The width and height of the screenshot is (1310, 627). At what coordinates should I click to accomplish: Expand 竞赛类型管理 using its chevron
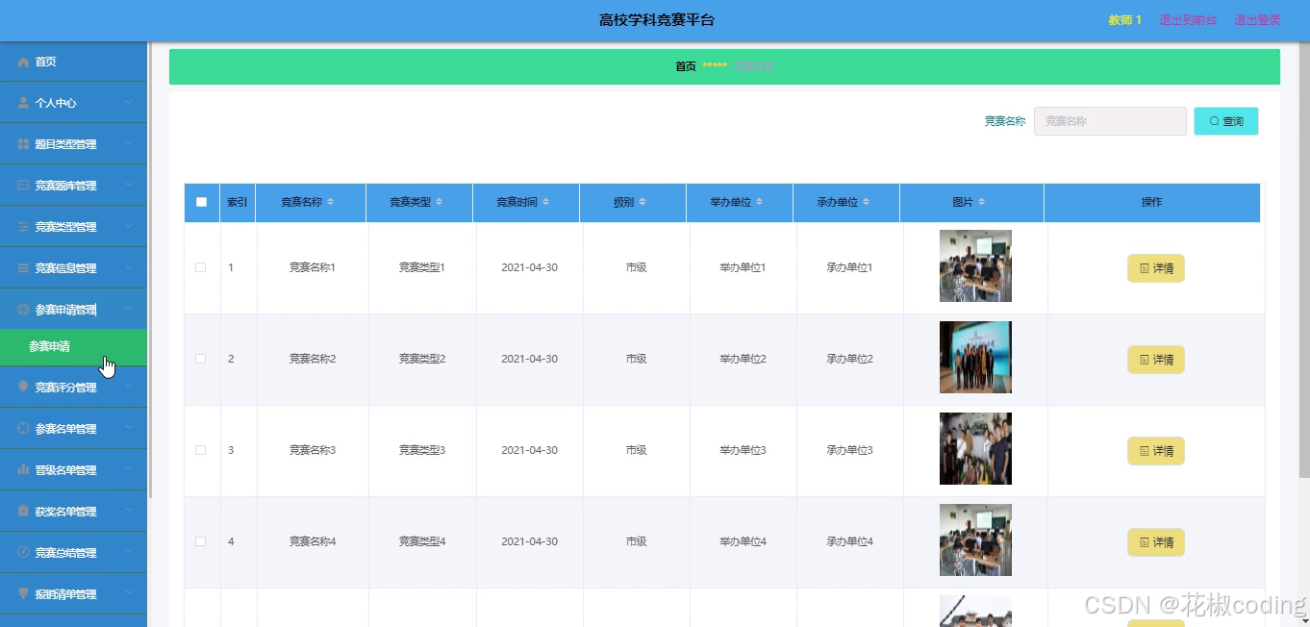(129, 227)
